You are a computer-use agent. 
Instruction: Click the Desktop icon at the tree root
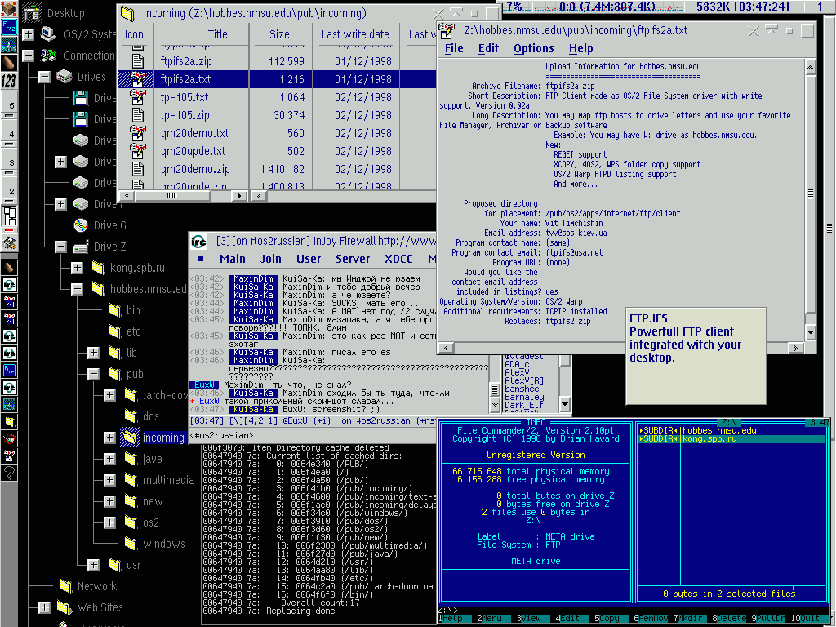click(32, 13)
